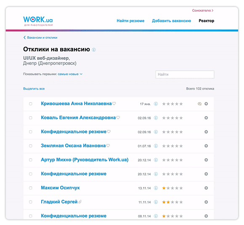This screenshot has width=244, height=225.
Task: Click comment bubble icon in Кривошеева row
Action: coord(199,104)
